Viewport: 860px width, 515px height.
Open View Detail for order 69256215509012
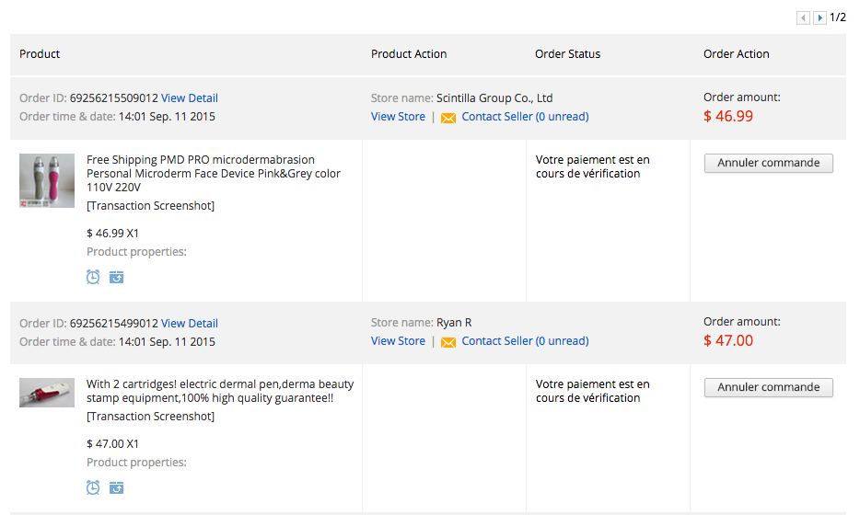click(x=189, y=98)
